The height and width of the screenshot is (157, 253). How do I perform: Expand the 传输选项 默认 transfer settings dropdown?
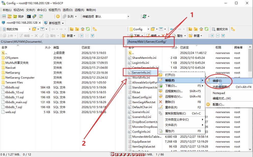(x=128, y=17)
